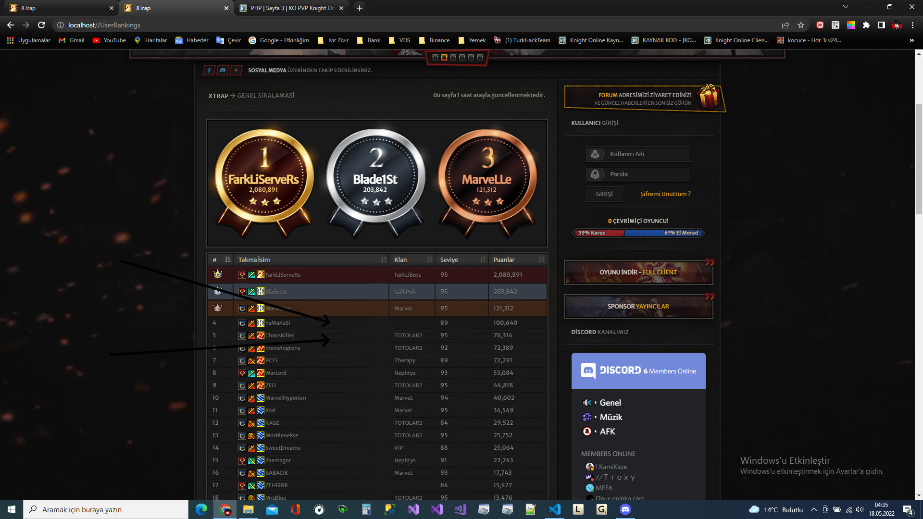
Task: Select the last slider indicator dot
Action: click(480, 57)
